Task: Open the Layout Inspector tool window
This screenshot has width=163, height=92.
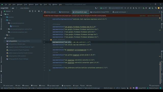Action: (154, 86)
